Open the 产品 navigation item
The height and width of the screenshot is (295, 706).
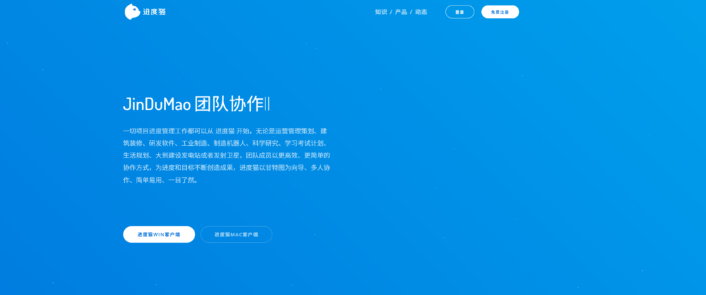[401, 12]
